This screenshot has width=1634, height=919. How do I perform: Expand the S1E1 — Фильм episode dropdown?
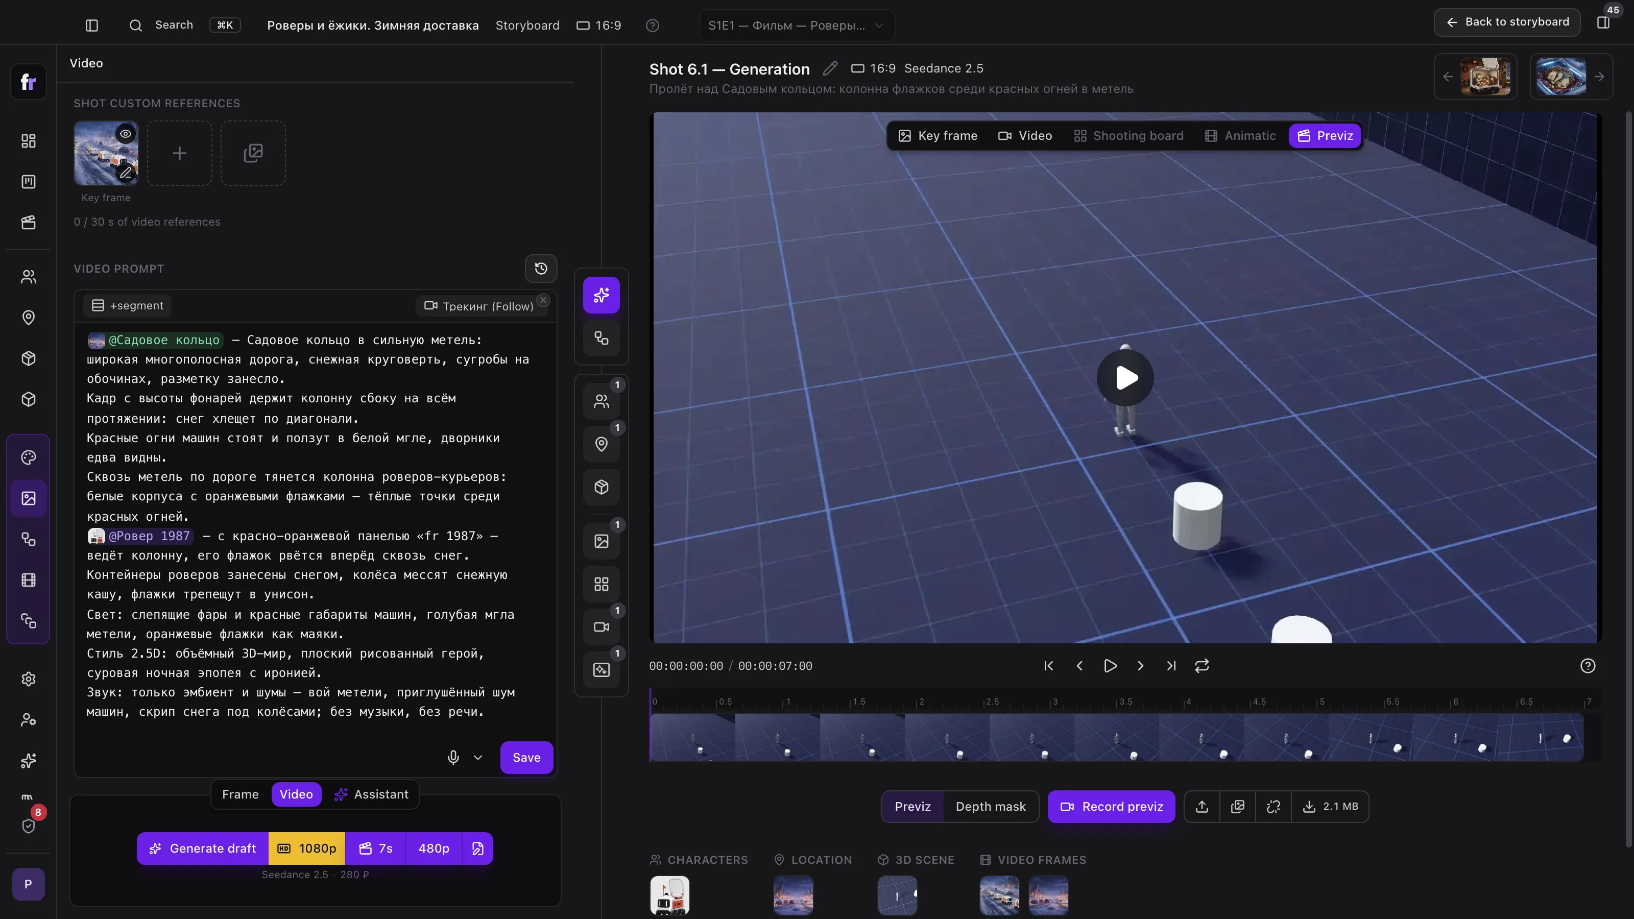coord(797,26)
